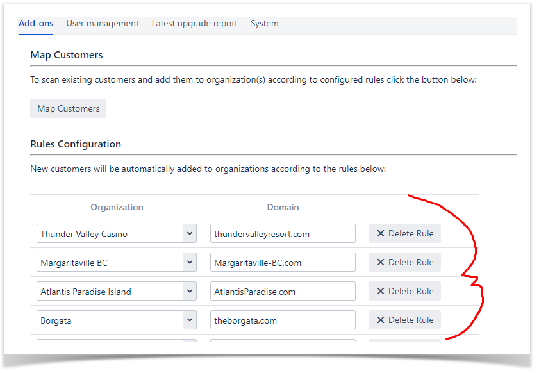539x373 pixels.
Task: Expand the Thunder Valley Casino organization dropdown
Action: (x=190, y=234)
